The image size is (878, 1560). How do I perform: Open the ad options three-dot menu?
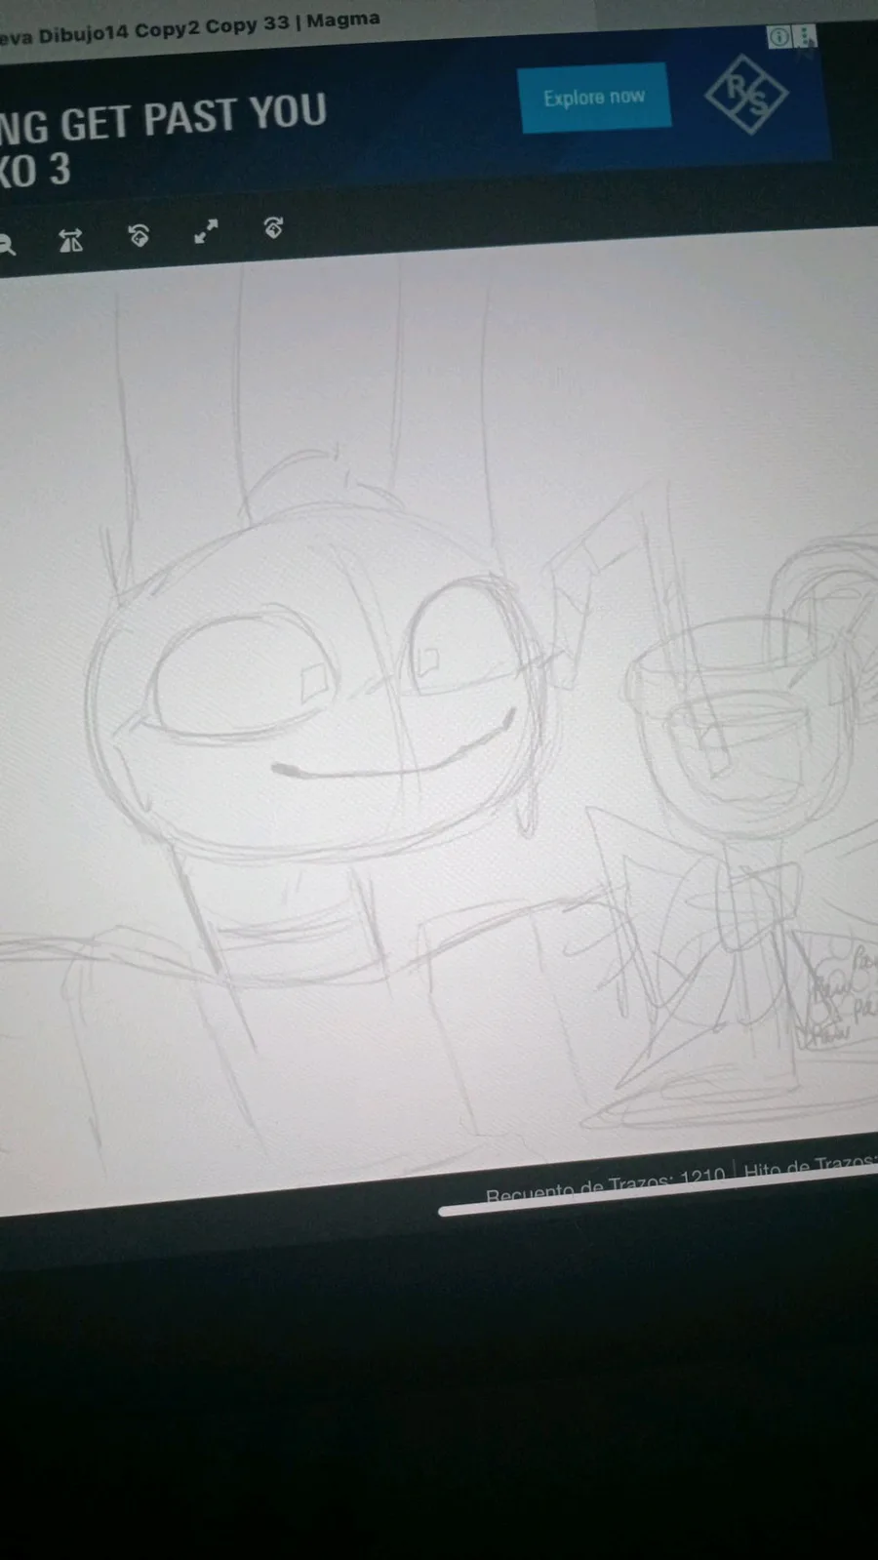(x=805, y=37)
